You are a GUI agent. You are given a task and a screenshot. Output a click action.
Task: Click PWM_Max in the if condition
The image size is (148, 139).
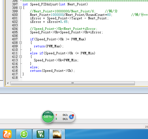click(x=77, y=39)
